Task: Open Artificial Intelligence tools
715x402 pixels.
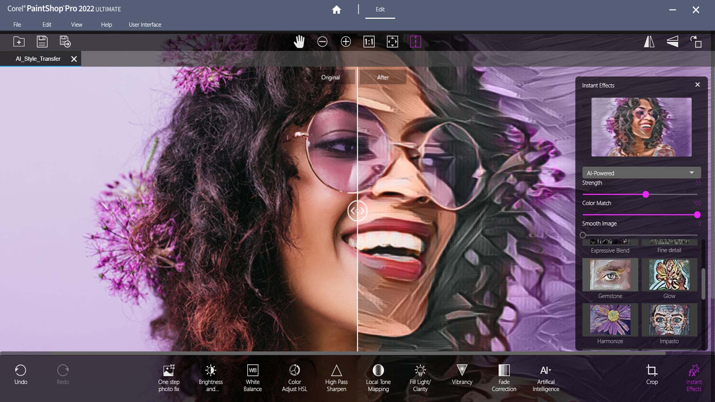Action: point(546,377)
